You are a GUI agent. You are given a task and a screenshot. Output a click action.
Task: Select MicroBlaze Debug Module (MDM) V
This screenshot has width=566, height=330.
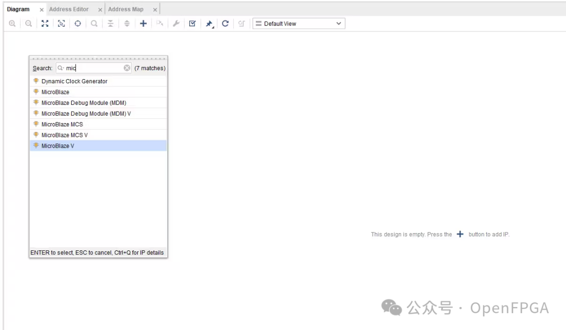pos(98,114)
